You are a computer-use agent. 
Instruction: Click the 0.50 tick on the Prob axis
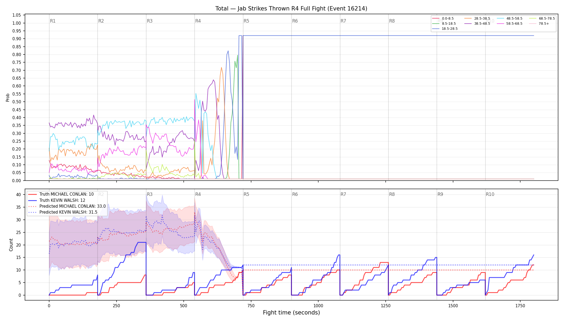coord(17,102)
